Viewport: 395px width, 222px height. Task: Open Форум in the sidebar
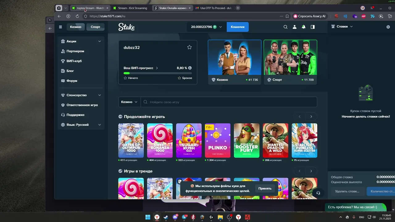point(81,81)
